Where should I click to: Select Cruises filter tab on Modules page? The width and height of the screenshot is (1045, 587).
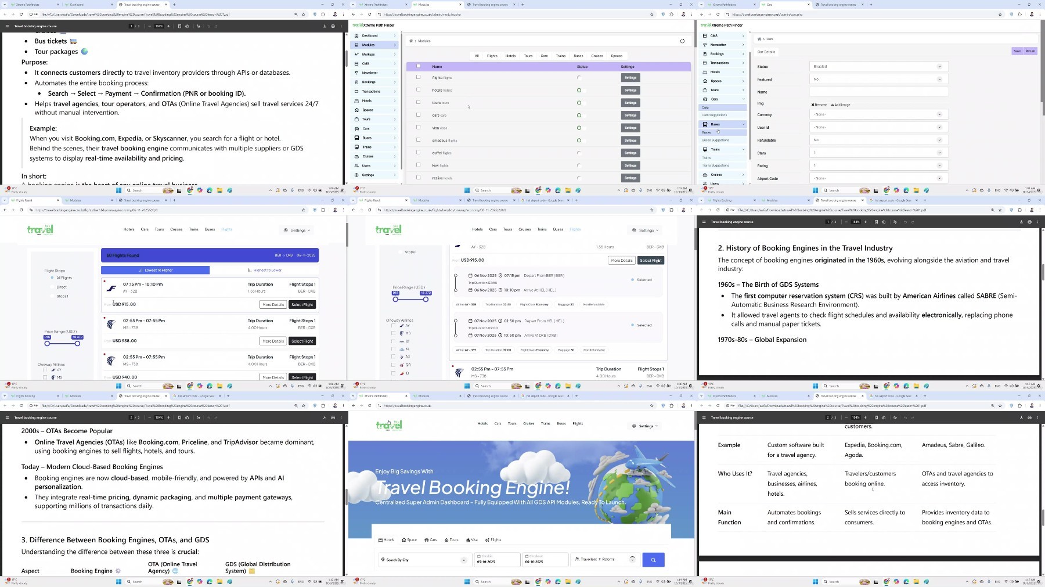coord(597,56)
